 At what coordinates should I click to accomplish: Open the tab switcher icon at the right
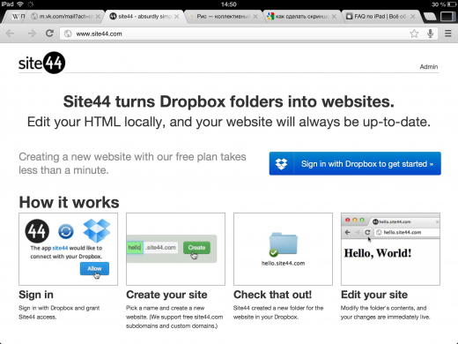pyautogui.click(x=447, y=16)
